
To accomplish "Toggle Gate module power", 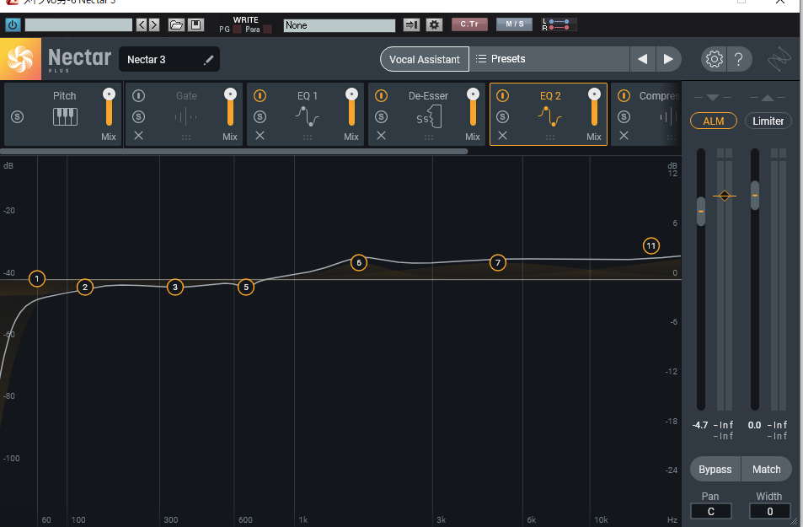I will [139, 96].
